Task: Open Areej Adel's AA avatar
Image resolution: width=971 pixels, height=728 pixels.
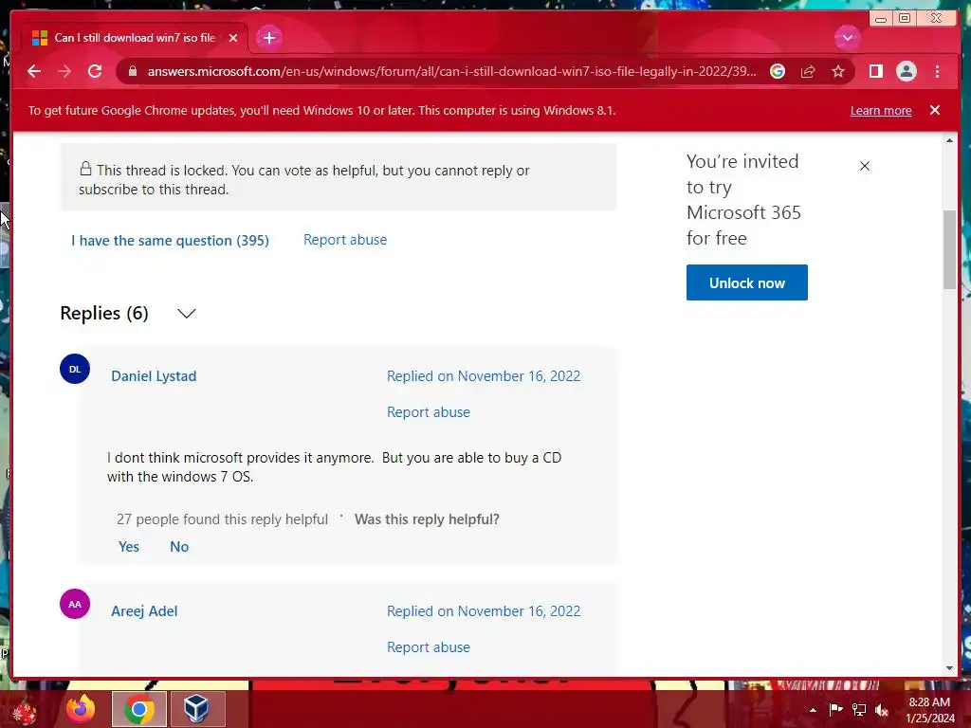Action: pos(75,604)
